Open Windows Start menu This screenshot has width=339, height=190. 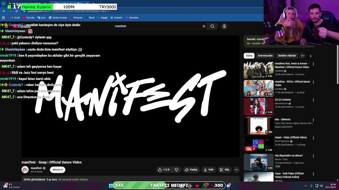click(x=110, y=186)
